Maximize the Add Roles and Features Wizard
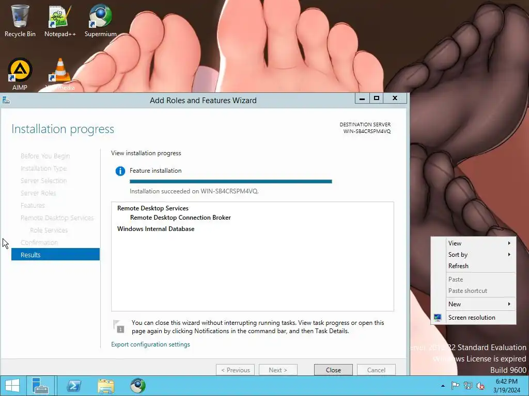 pos(377,98)
